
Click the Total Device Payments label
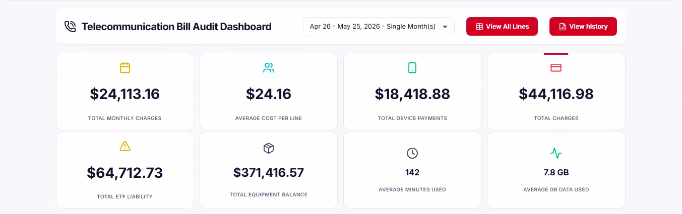pyautogui.click(x=412, y=119)
